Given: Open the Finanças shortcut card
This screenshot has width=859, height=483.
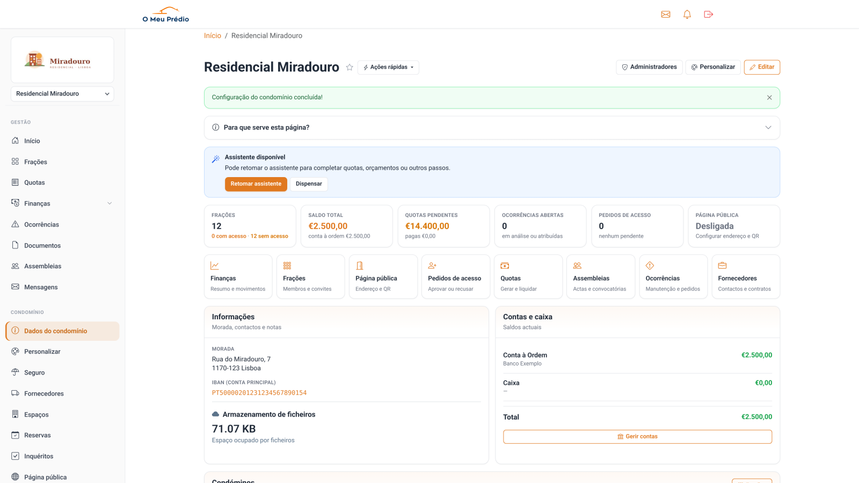Looking at the screenshot, I should click(238, 276).
